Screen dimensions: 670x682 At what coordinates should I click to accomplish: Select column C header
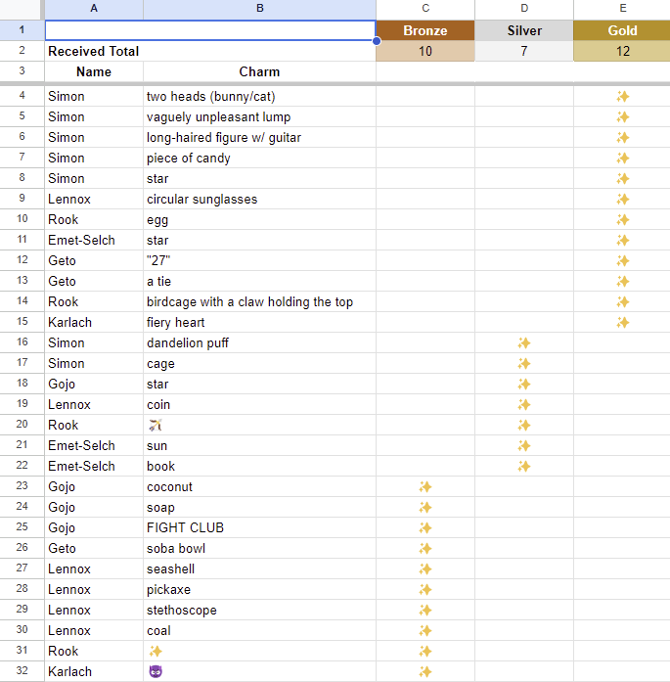[x=425, y=9]
